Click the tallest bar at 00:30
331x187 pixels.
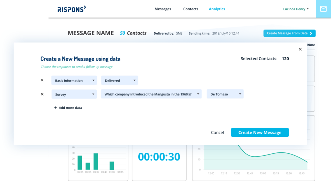coord(96,161)
